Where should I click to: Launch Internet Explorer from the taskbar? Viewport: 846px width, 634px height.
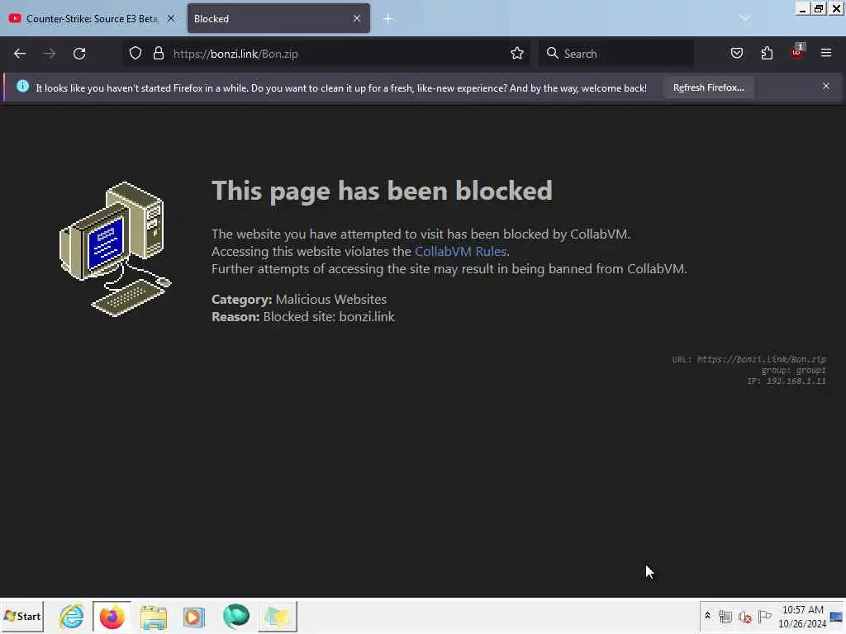71,616
